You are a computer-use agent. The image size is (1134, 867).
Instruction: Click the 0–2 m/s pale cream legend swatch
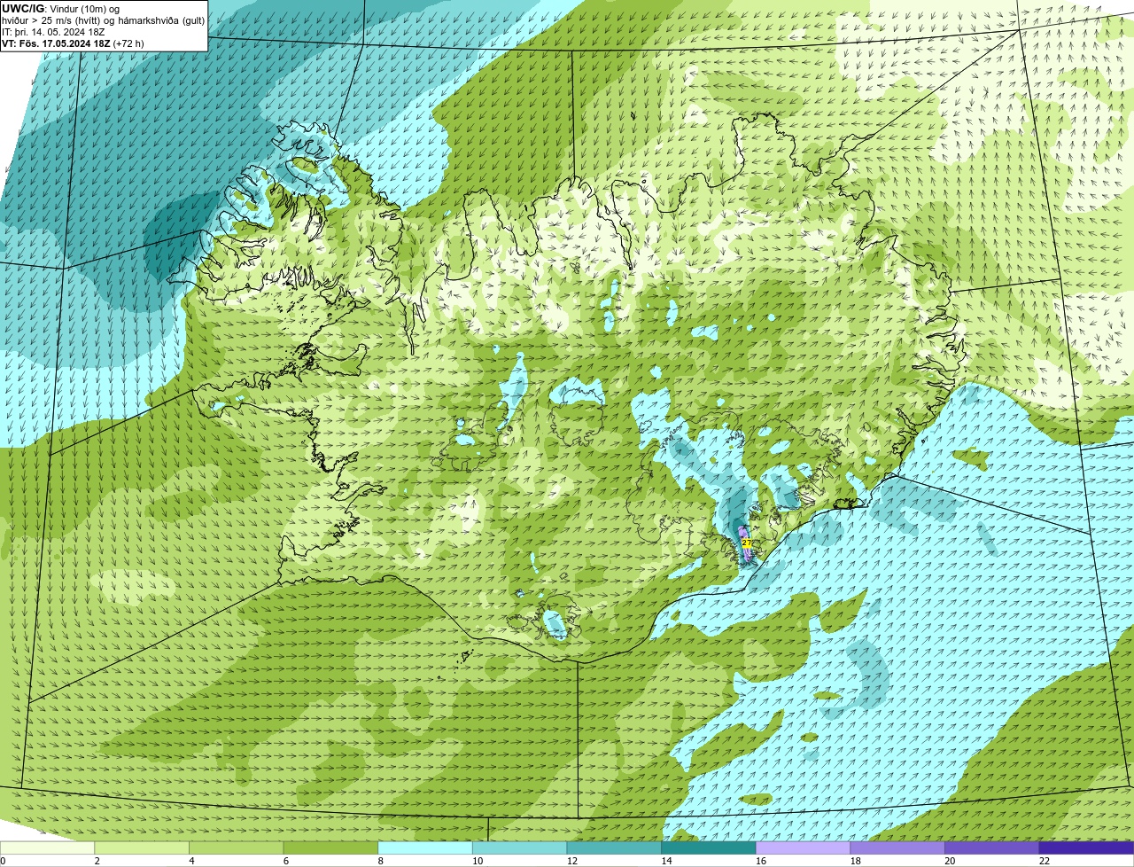[x=47, y=847]
